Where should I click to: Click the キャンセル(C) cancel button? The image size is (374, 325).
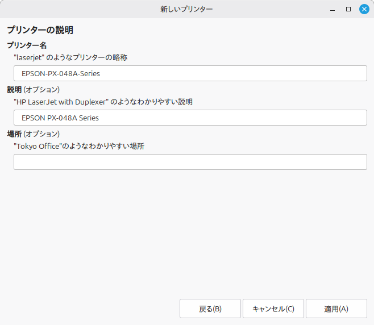tap(273, 309)
